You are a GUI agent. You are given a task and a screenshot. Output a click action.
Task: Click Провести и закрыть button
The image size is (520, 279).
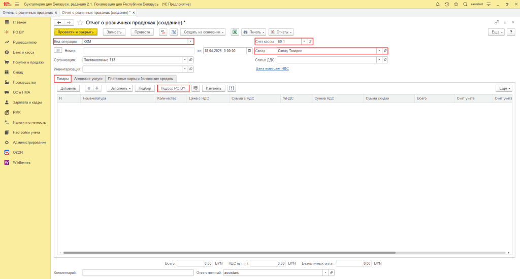[76, 32]
